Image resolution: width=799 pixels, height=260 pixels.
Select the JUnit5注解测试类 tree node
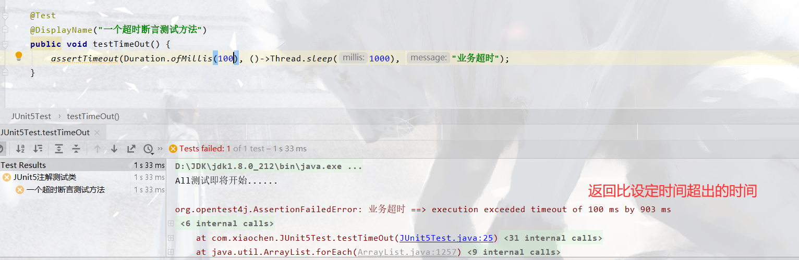pos(45,177)
